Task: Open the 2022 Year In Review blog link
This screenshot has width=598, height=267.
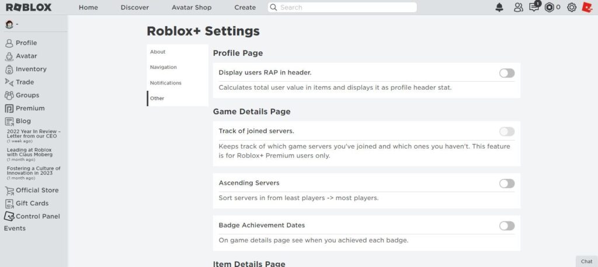Action: pyautogui.click(x=33, y=133)
